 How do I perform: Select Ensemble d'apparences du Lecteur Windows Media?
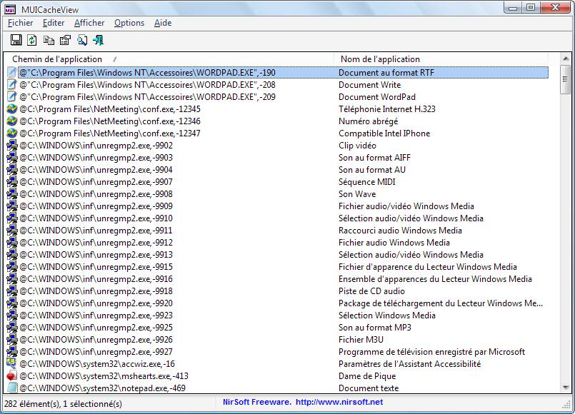(435, 279)
